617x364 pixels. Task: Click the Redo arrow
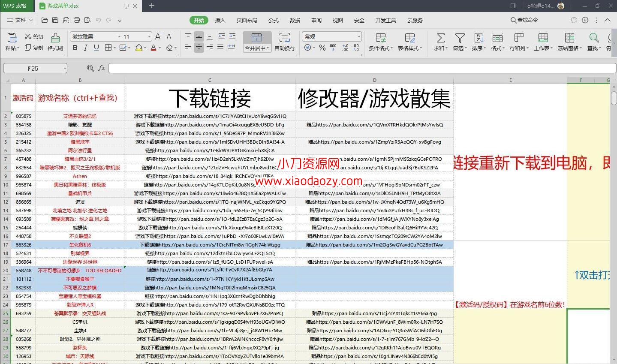pyautogui.click(x=109, y=20)
